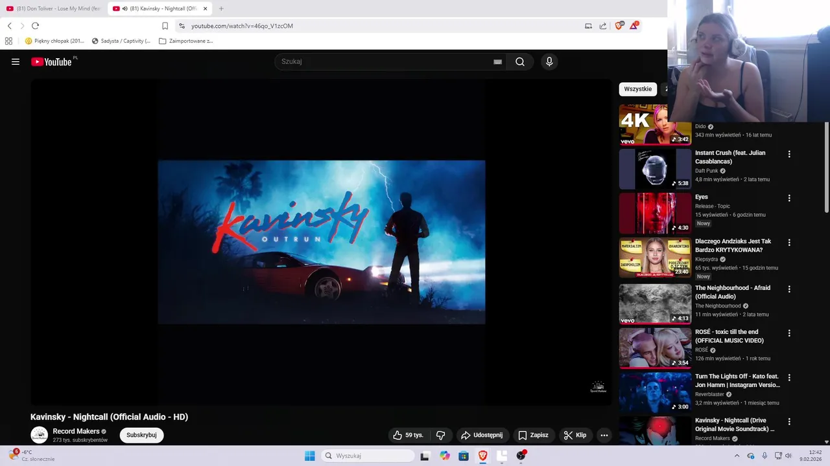Dislike the video with thumbs-down icon
The height and width of the screenshot is (466, 830).
[440, 435]
